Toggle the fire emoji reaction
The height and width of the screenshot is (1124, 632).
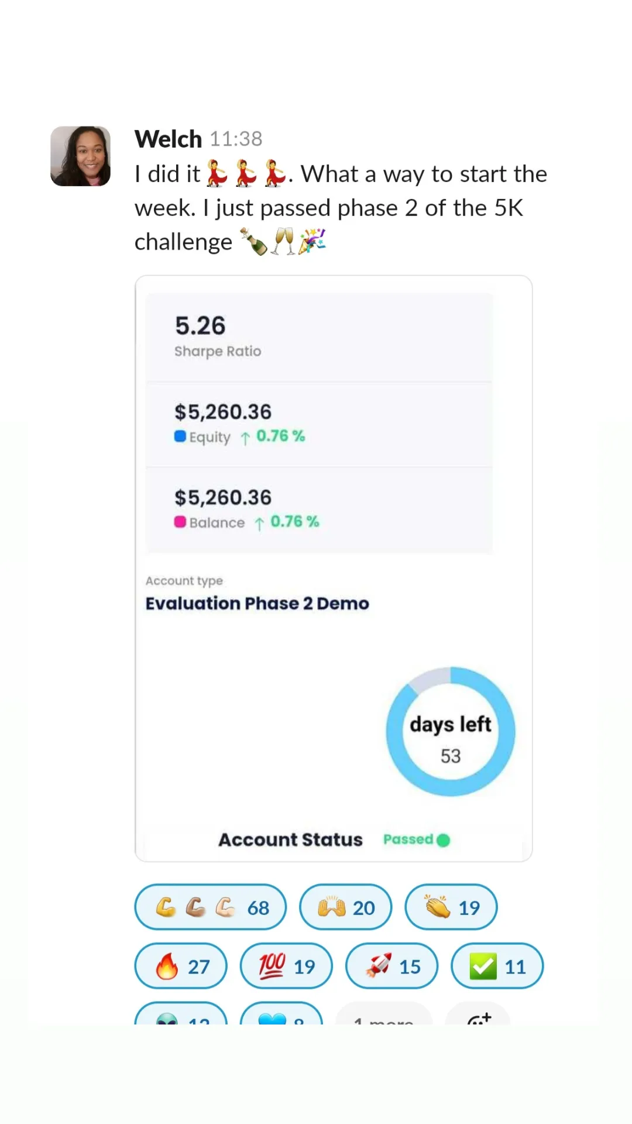(x=181, y=966)
